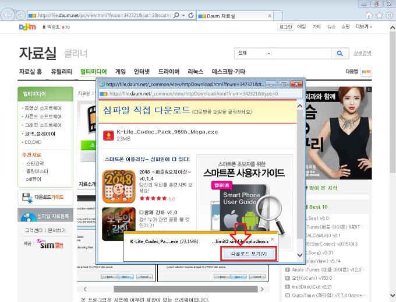Open 오캠(oCam) v150.0 in Best 10
The height and width of the screenshot is (302, 396).
click(x=312, y=278)
